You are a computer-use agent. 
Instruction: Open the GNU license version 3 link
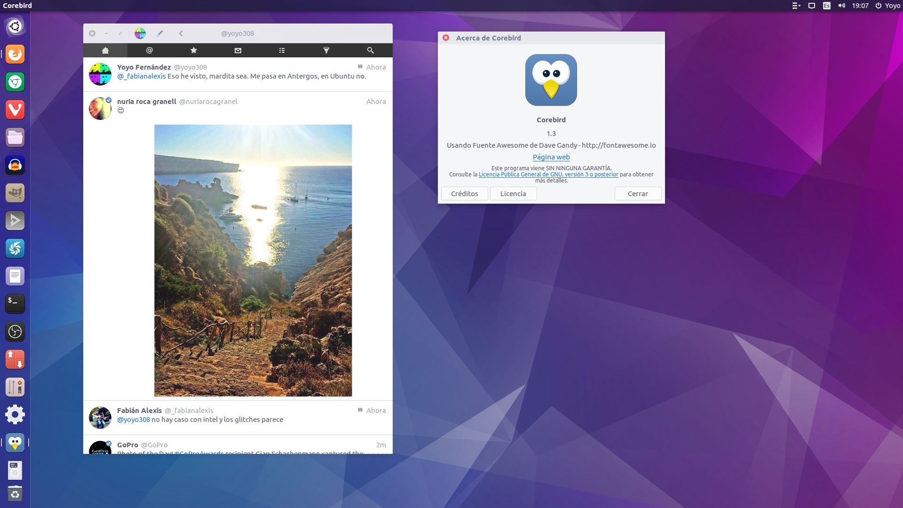tap(548, 175)
